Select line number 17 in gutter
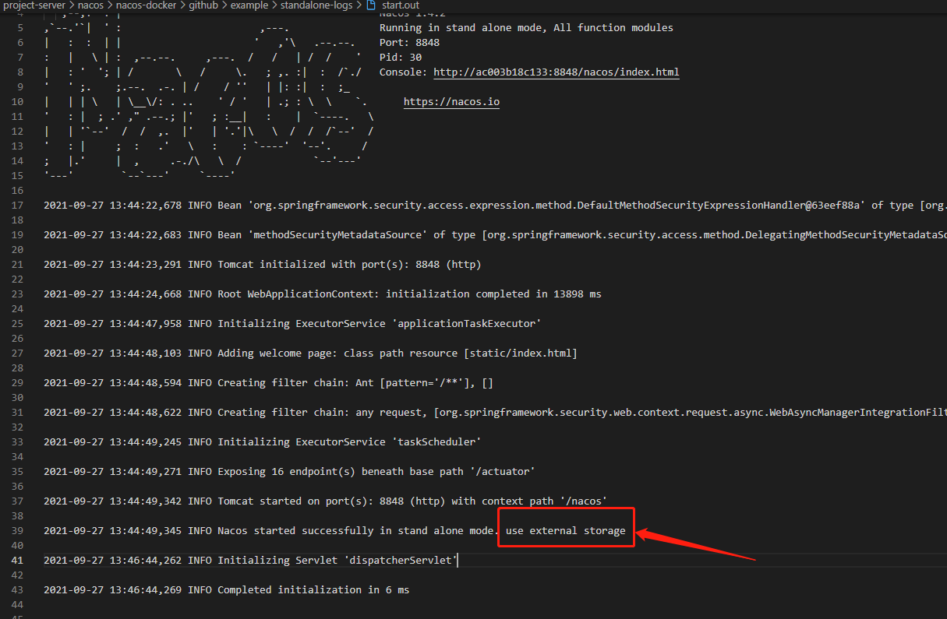Image resolution: width=947 pixels, height=619 pixels. click(x=18, y=206)
